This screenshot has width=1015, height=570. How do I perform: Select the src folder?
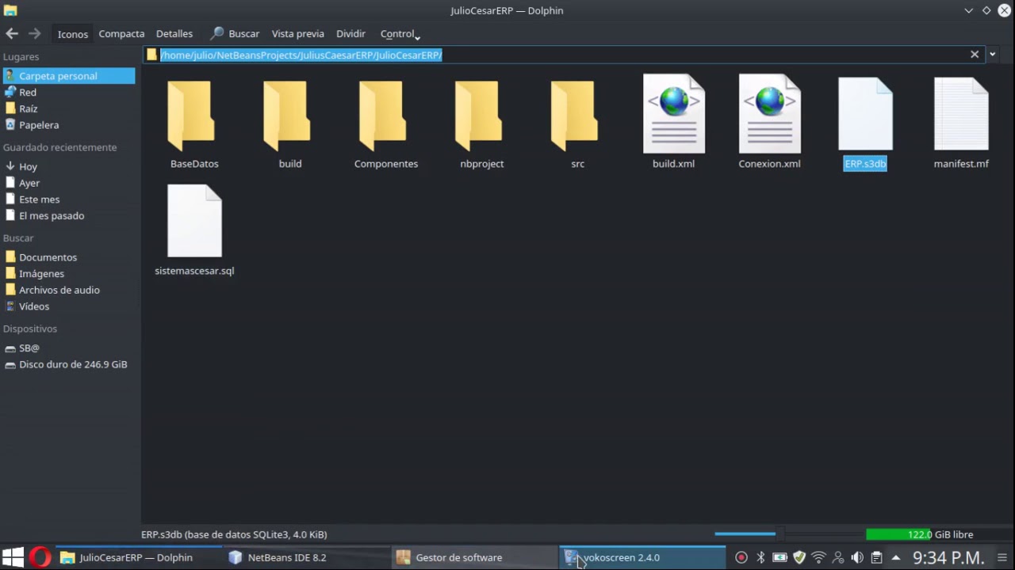click(x=577, y=124)
